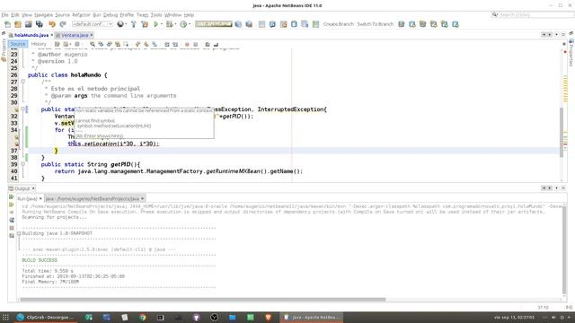This screenshot has width=575, height=323.
Task: Open the Navigate menu
Action: (x=44, y=15)
